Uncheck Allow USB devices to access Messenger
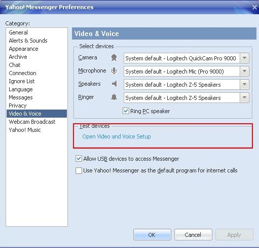Image resolution: width=259 pixels, height=248 pixels. 79,159
